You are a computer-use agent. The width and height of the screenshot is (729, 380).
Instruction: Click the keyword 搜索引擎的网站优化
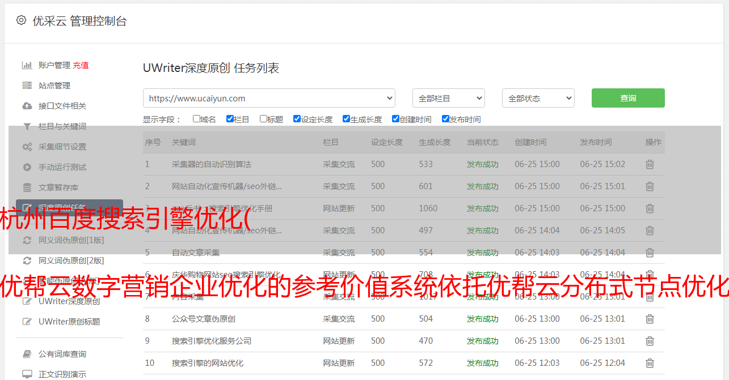click(208, 363)
